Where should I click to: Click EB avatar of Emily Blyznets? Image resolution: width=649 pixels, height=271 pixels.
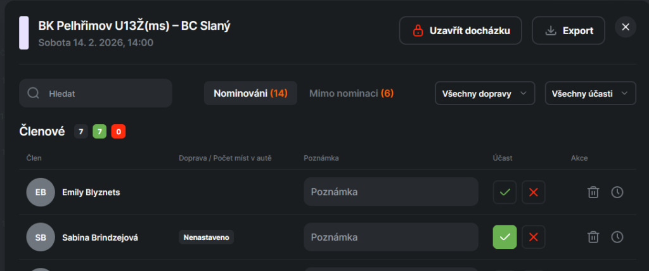point(41,192)
